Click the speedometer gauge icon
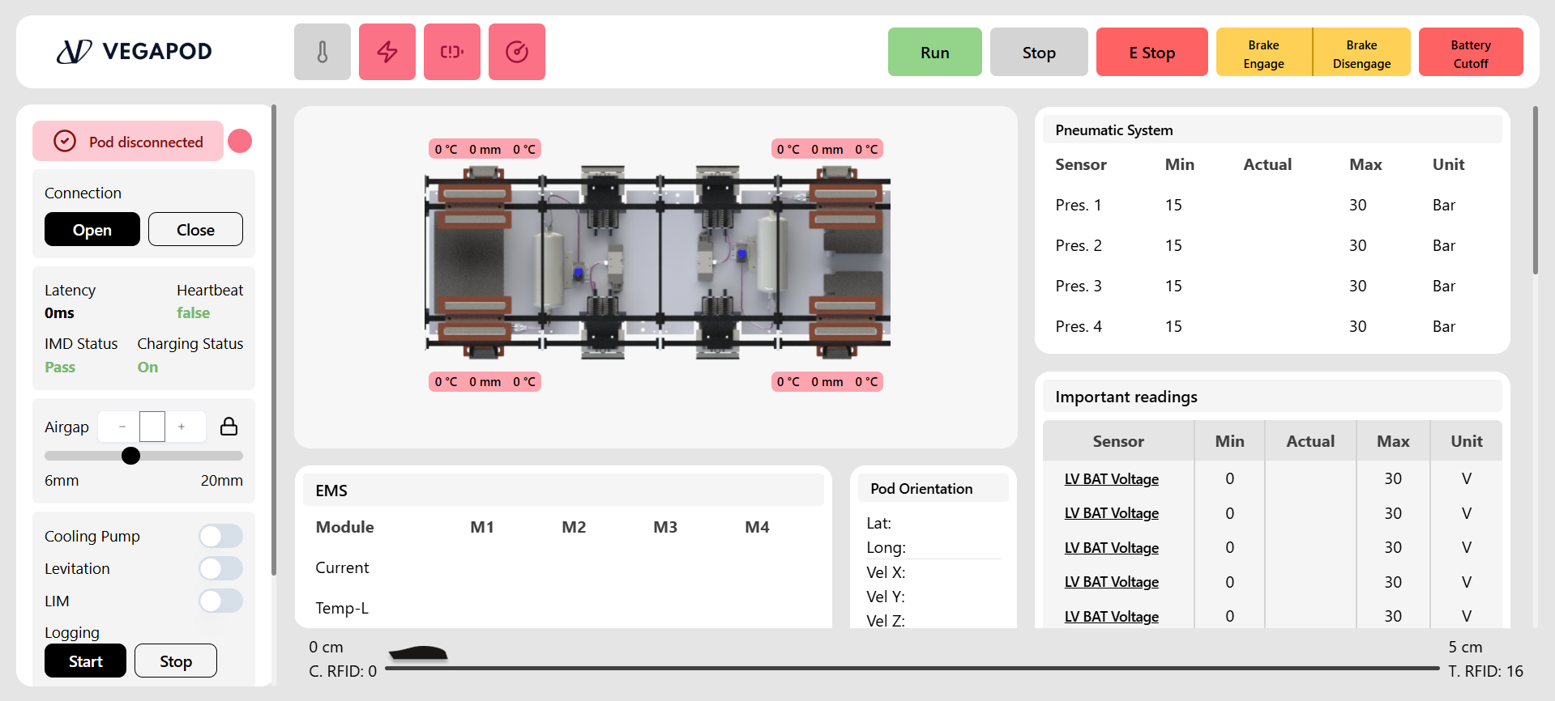This screenshot has height=701, width=1555. click(516, 52)
